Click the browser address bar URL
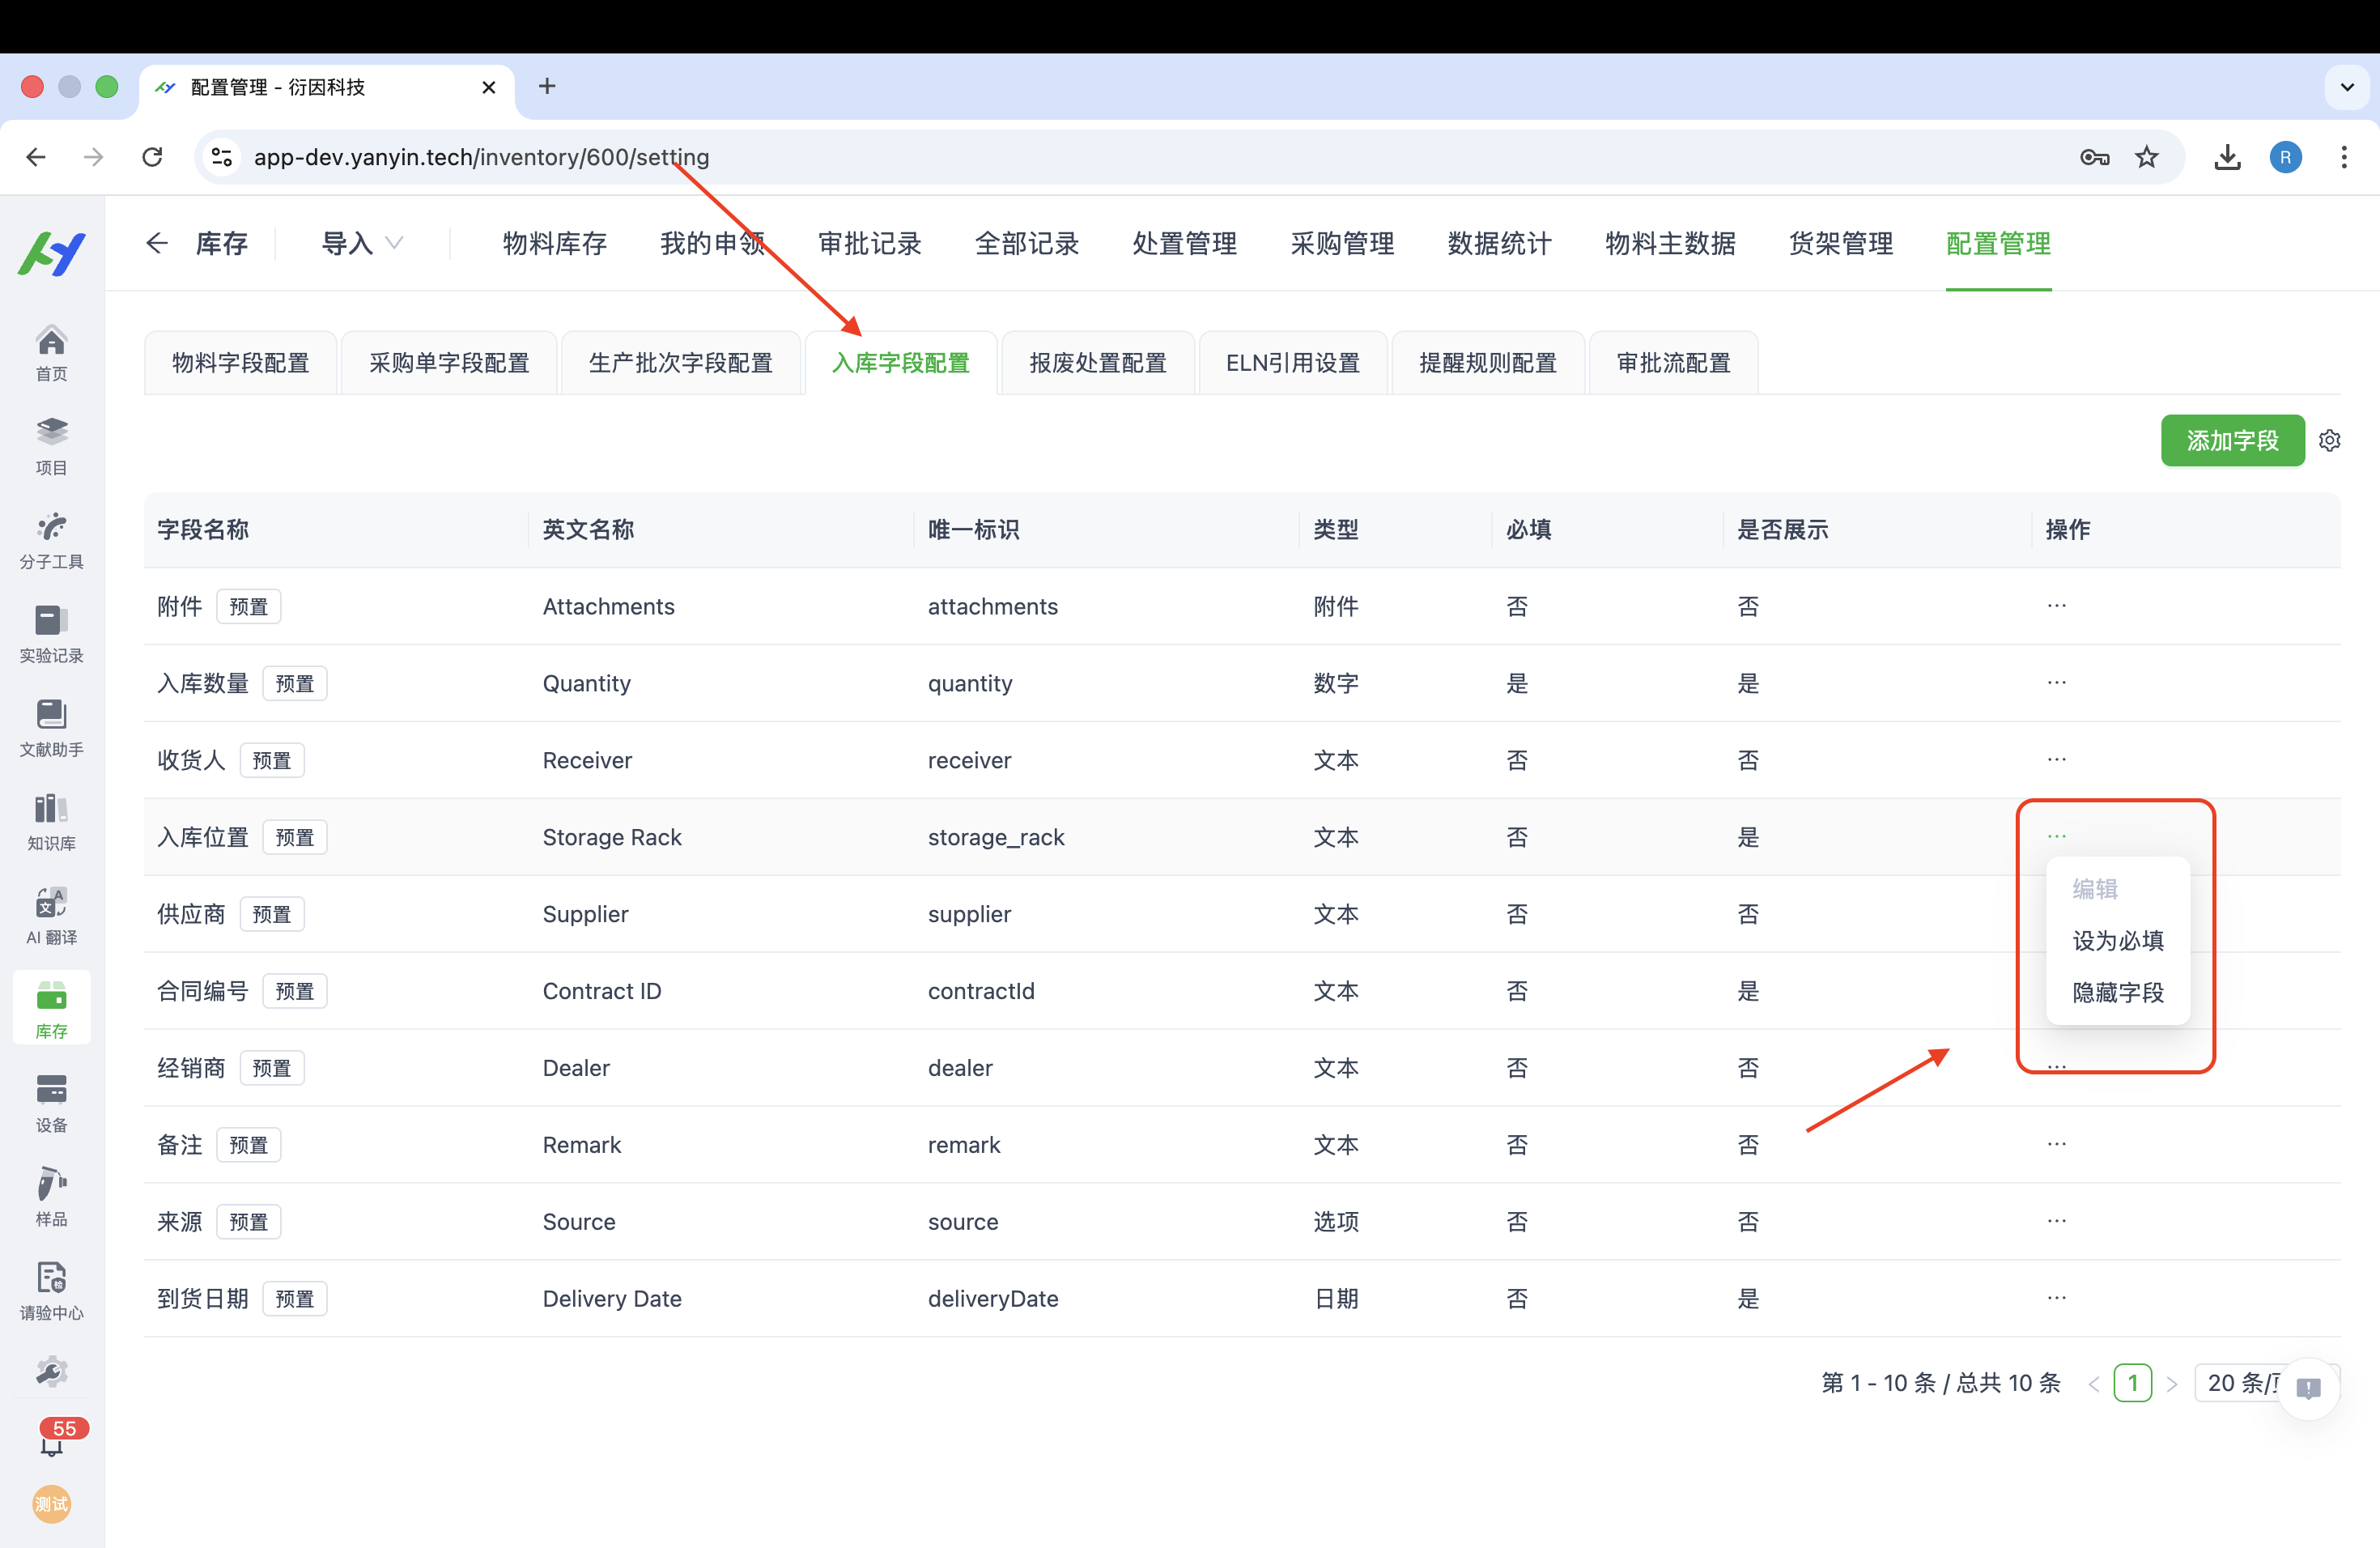Image resolution: width=2380 pixels, height=1548 pixels. click(481, 157)
